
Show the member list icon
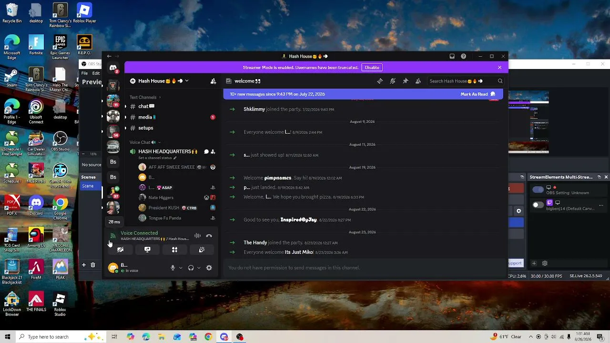point(418,81)
